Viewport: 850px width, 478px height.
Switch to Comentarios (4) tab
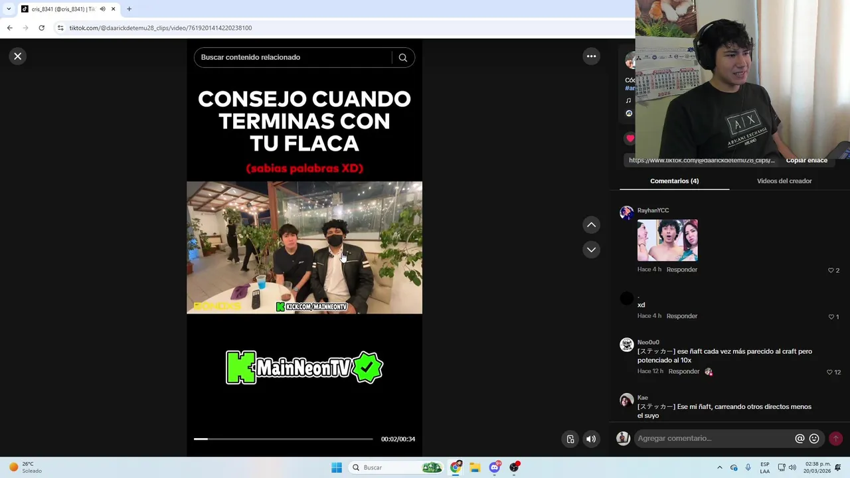pos(674,181)
